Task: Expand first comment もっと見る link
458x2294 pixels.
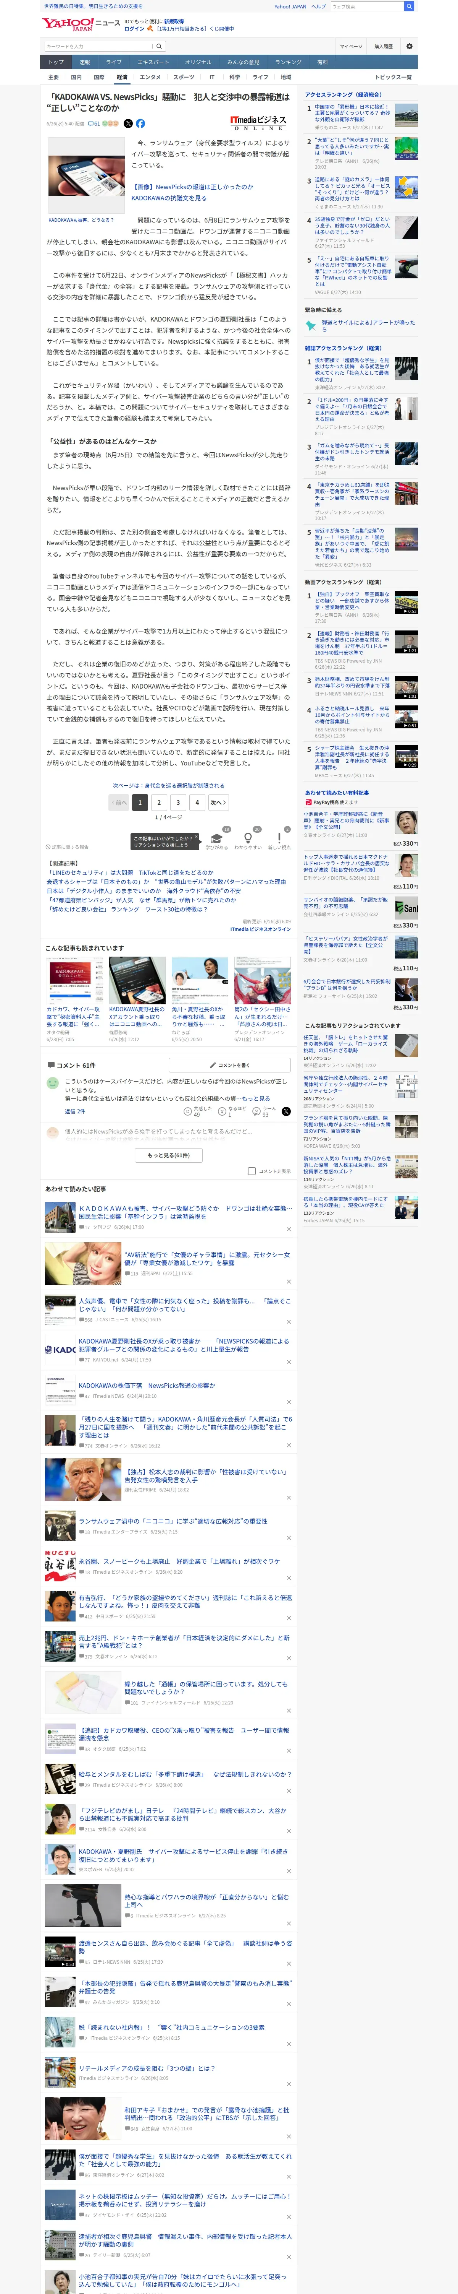Action: [255, 1099]
